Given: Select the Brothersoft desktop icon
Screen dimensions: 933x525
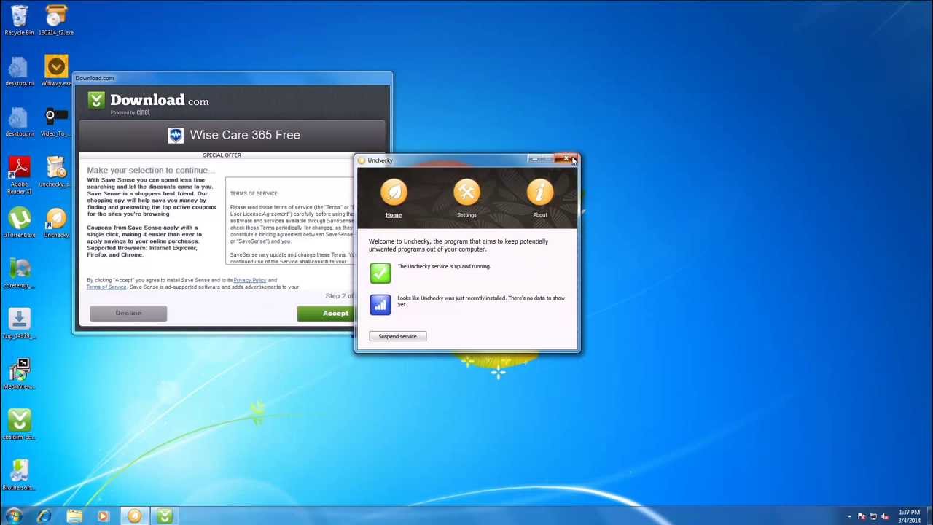Looking at the screenshot, I should pyautogui.click(x=19, y=475).
